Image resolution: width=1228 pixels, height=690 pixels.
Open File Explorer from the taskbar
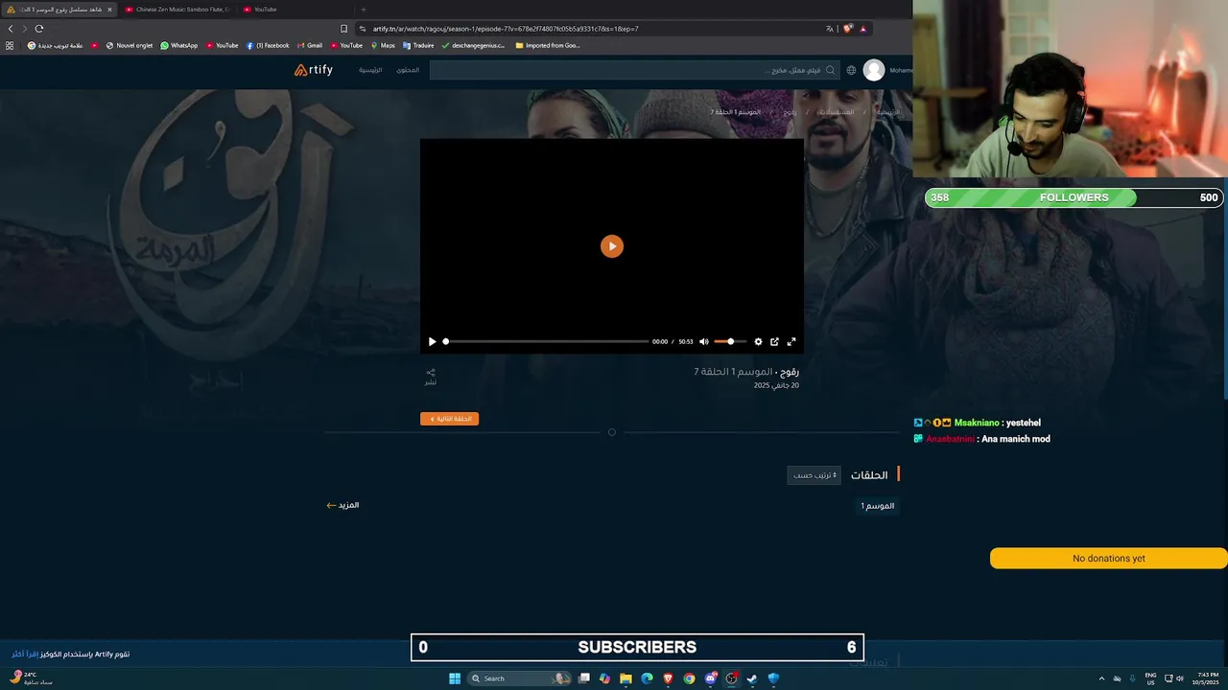[626, 678]
